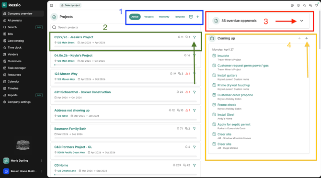Open Resources in sidebar
This screenshot has height=178, width=321.
pyautogui.click(x=23, y=75)
